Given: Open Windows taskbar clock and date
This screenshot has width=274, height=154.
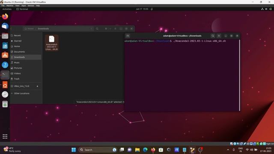Looking at the screenshot, I should coord(266,150).
